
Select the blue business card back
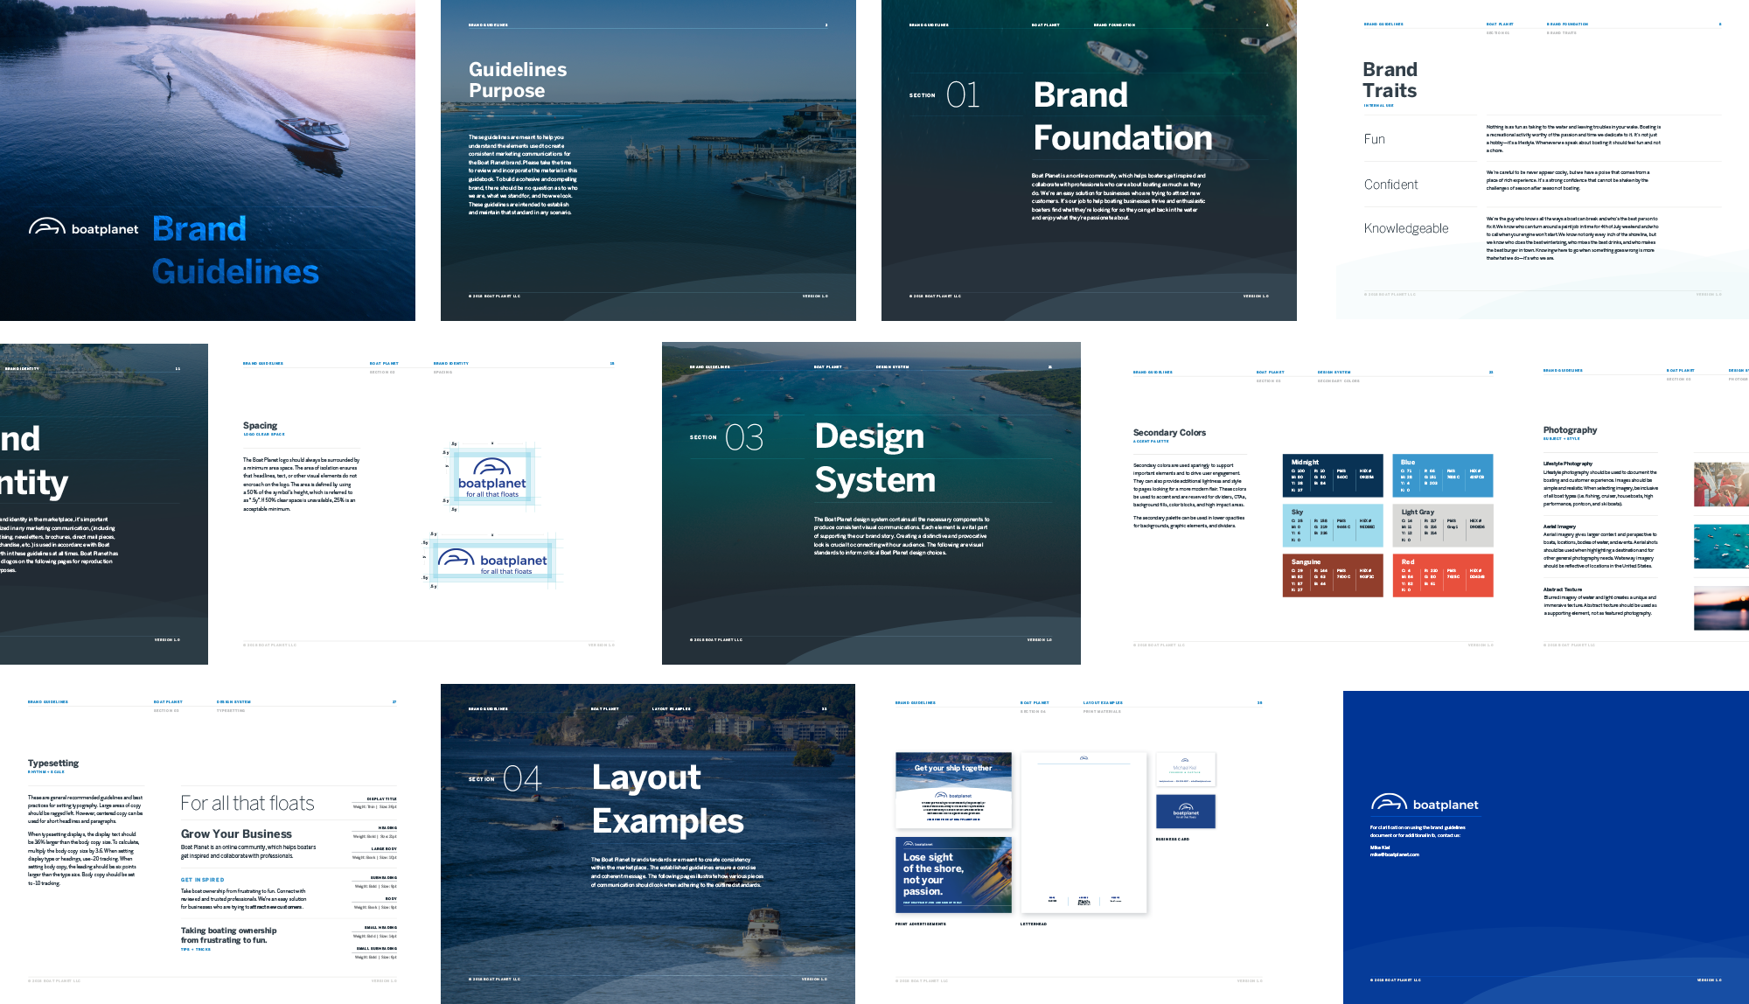pos(1186,812)
